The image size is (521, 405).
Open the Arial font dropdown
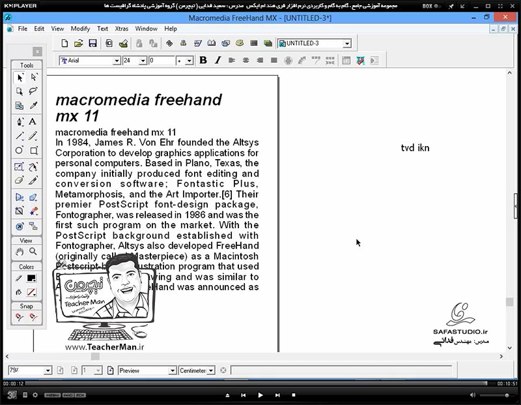point(117,61)
